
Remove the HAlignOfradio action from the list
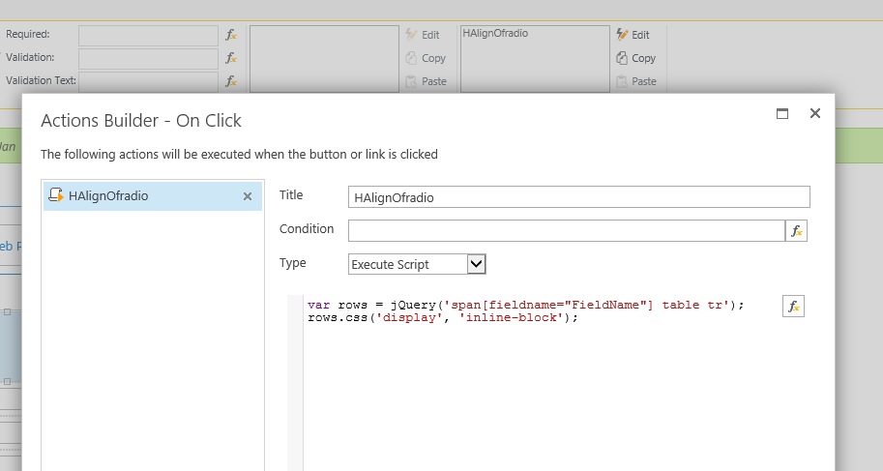tap(247, 196)
